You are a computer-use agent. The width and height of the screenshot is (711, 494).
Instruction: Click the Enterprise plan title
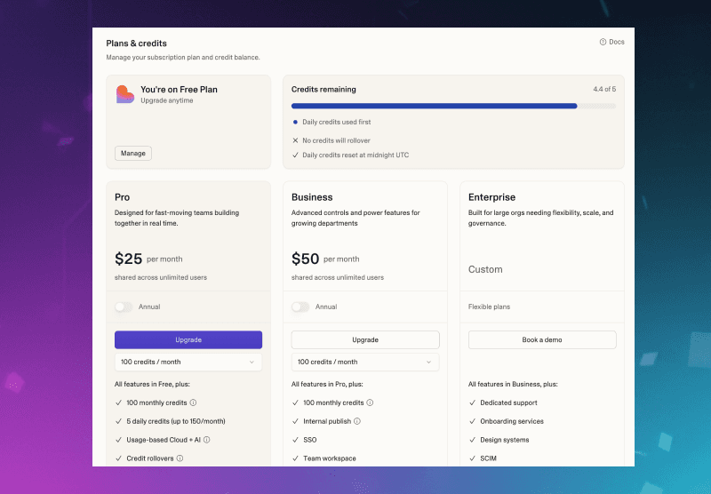pos(492,197)
